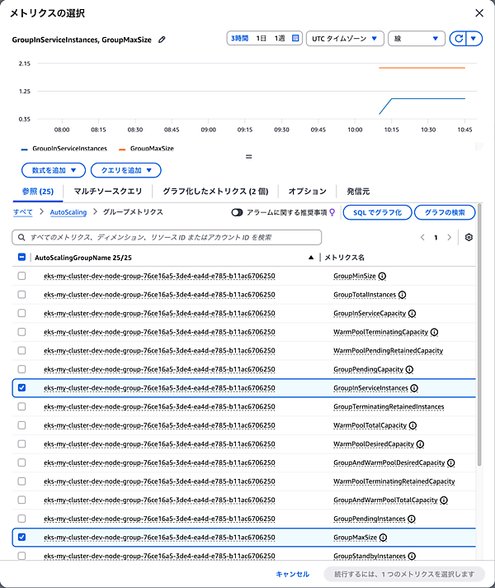Go to the previous page arrow
Screen dimensions: 495x588
point(422,237)
